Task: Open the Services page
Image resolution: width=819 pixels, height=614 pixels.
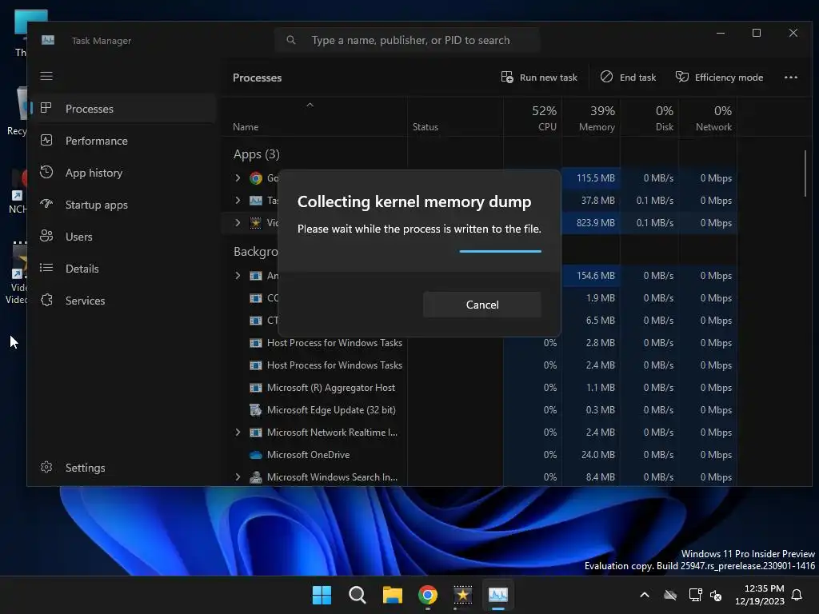Action: click(123, 301)
